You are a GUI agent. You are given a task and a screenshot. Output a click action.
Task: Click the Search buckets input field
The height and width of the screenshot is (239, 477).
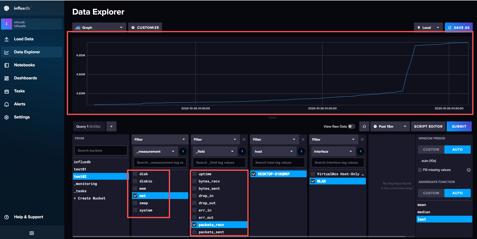pos(101,150)
